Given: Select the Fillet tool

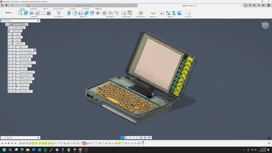Looking at the screenshot, I should pyautogui.click(x=75, y=13).
